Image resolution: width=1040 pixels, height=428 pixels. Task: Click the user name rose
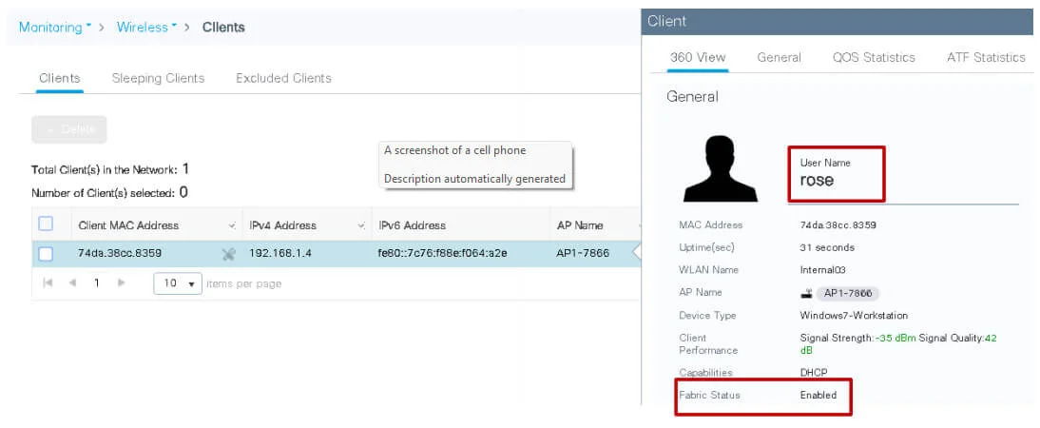click(x=817, y=180)
